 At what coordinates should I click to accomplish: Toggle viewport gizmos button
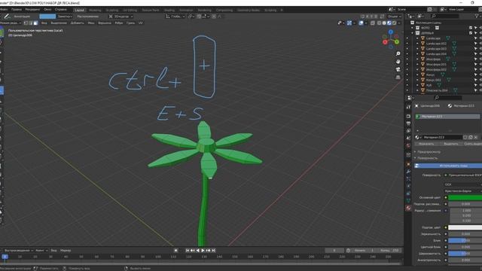[x=349, y=23]
